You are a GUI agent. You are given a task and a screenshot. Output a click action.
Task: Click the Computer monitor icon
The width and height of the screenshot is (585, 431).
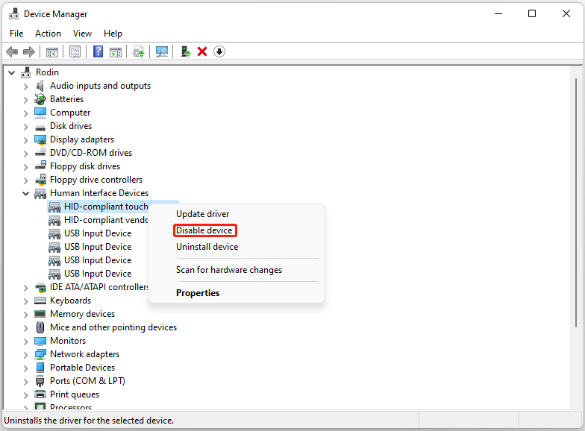pos(40,113)
